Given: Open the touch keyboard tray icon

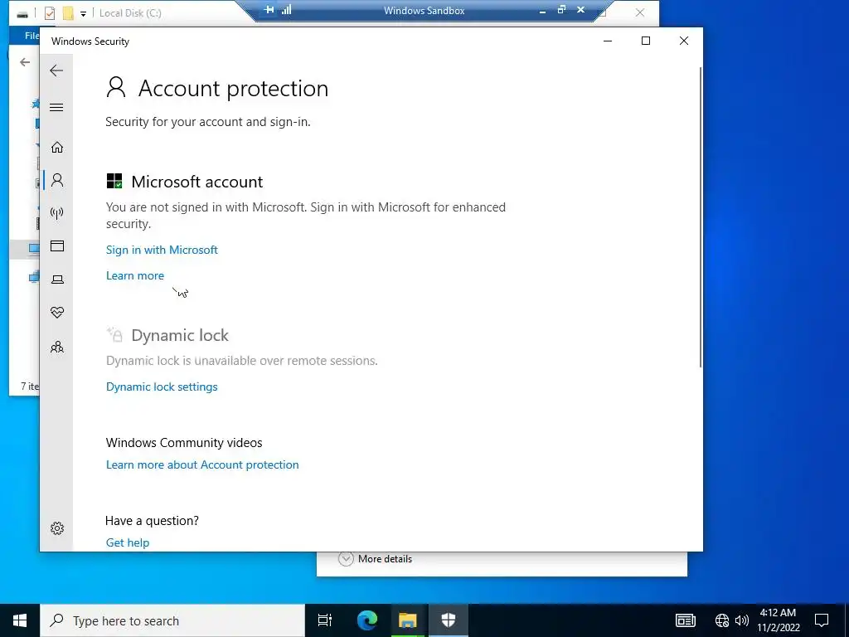Looking at the screenshot, I should pos(686,620).
